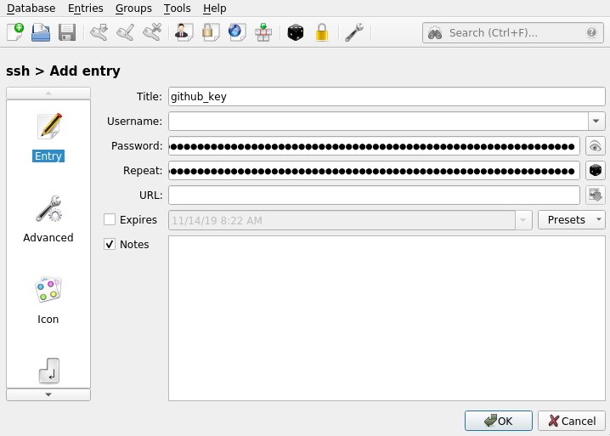Copy URL globe icon in toolbar
This screenshot has height=436, width=610.
tap(236, 32)
